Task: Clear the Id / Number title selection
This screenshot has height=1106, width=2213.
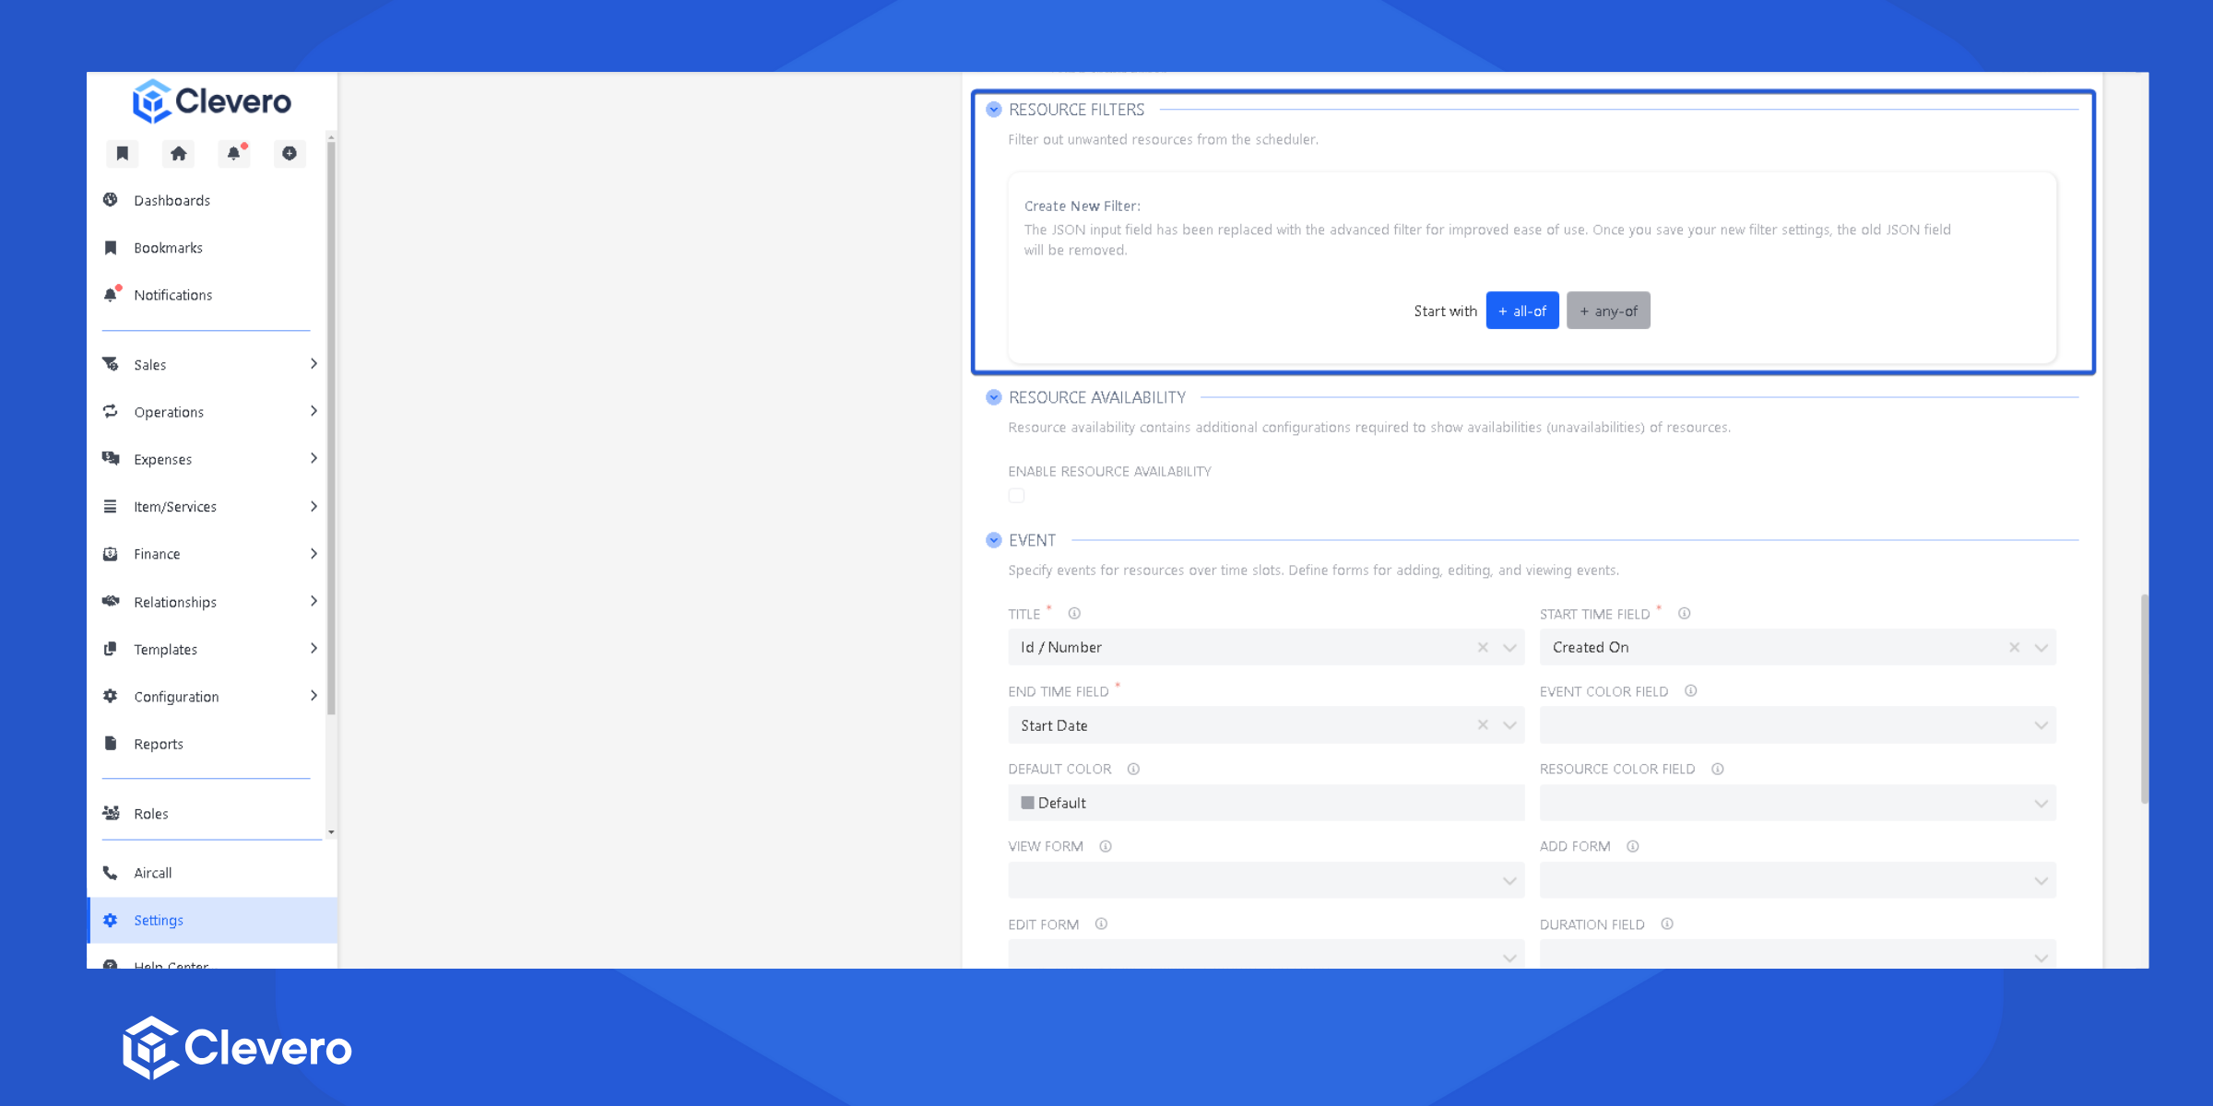Action: (1483, 647)
